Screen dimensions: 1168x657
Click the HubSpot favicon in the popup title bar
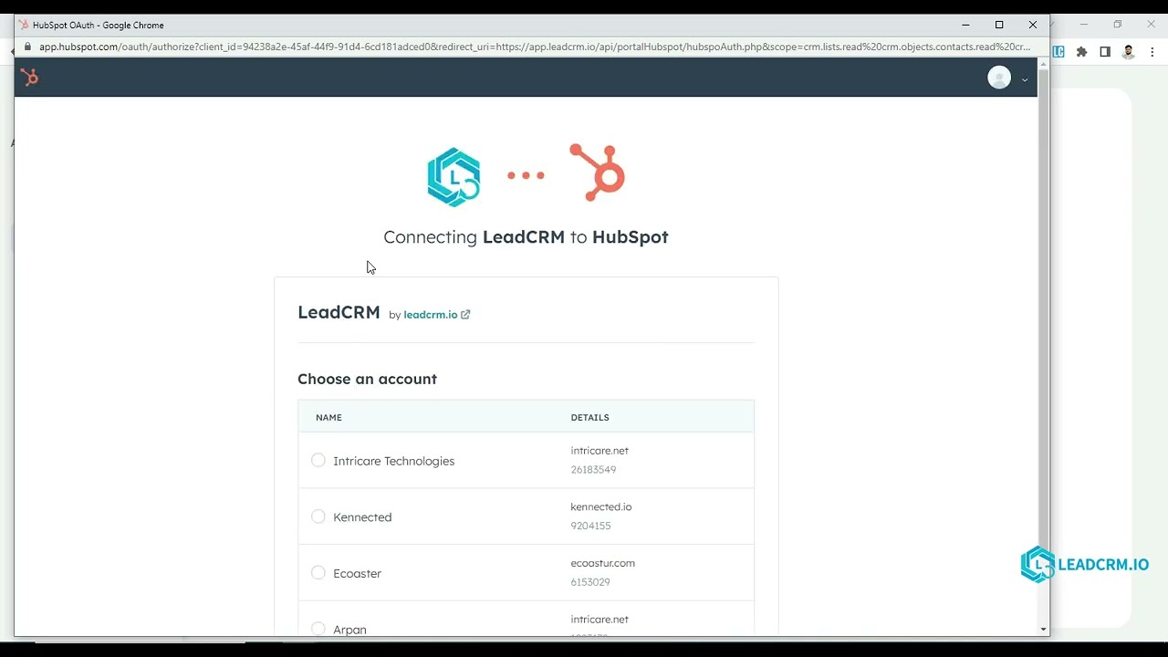pos(24,25)
